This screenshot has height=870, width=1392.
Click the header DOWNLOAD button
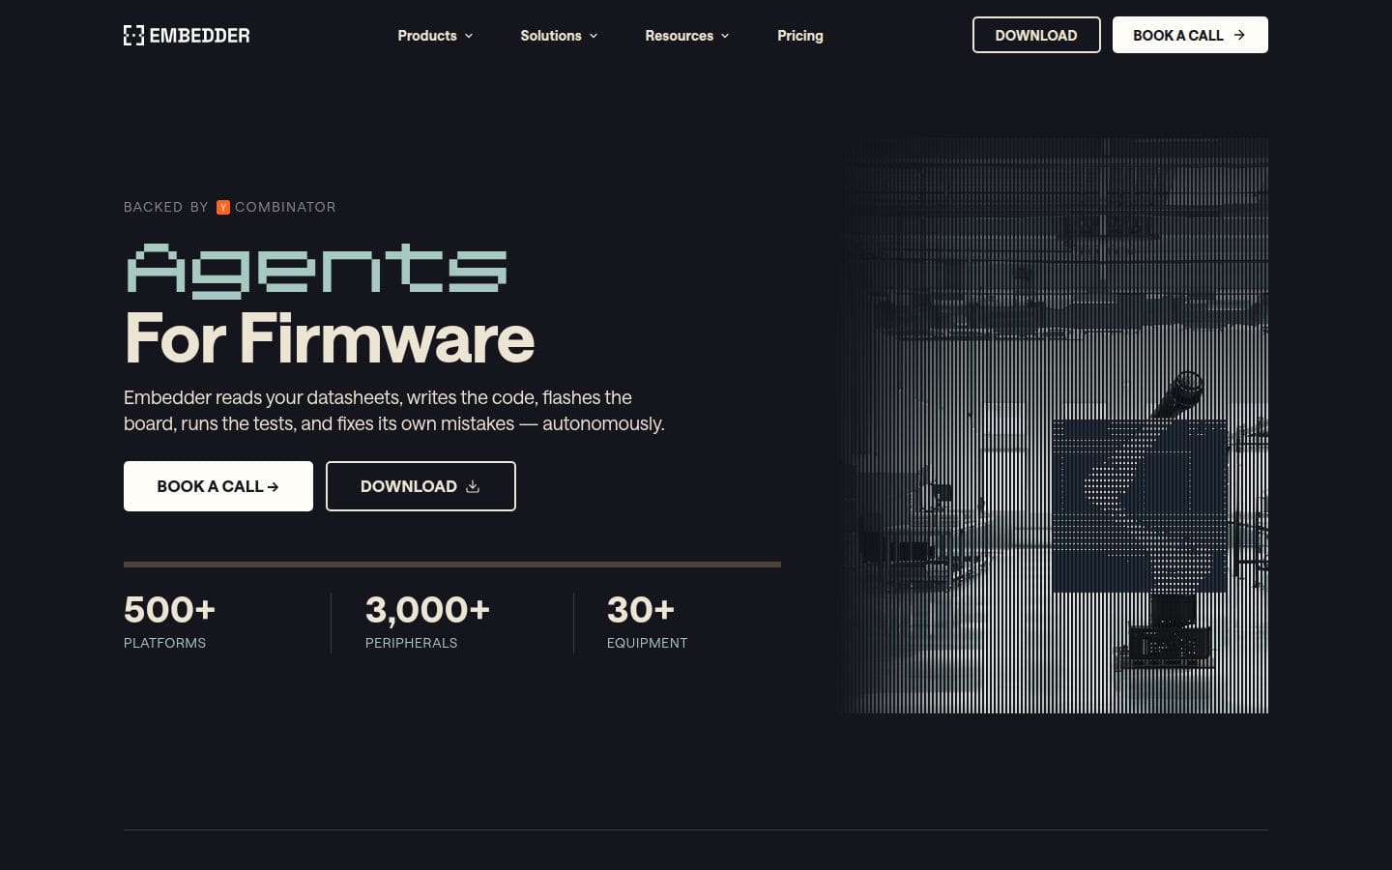[x=1036, y=35]
